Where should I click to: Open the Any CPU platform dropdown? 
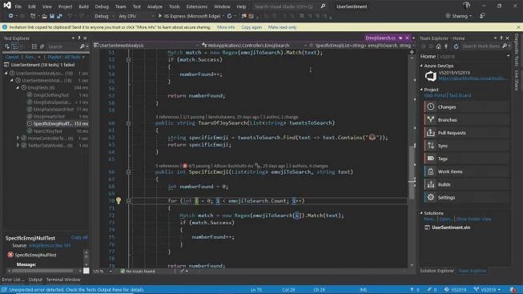coord(136,16)
